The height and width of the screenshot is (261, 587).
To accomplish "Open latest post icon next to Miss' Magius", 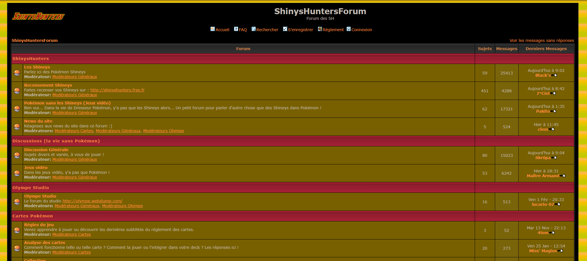I will (560, 251).
